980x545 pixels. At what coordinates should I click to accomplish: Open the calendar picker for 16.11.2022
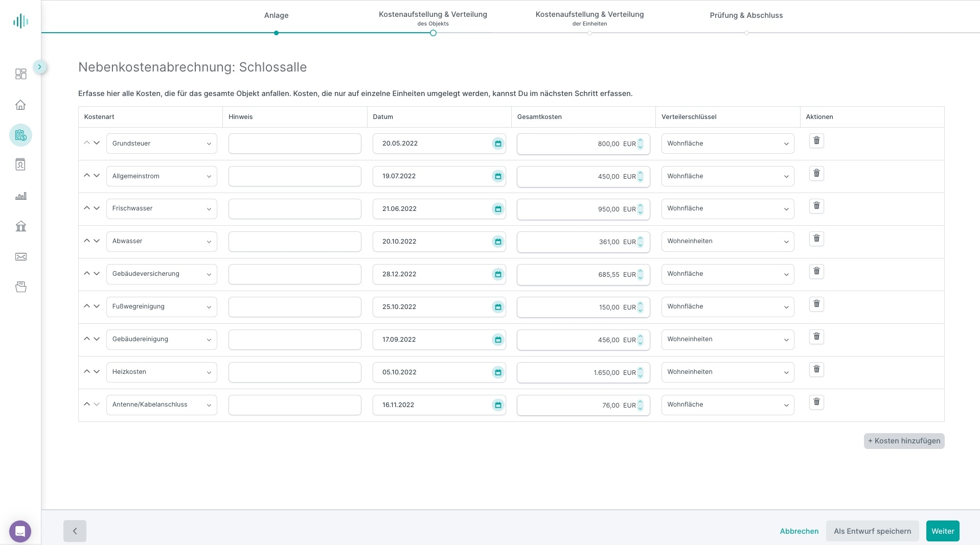click(498, 405)
